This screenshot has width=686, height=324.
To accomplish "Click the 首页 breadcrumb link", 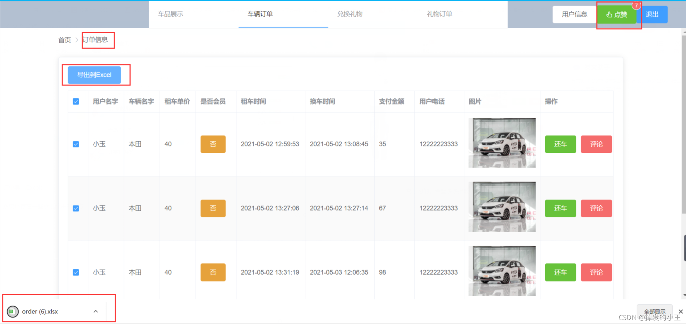I will pos(65,40).
